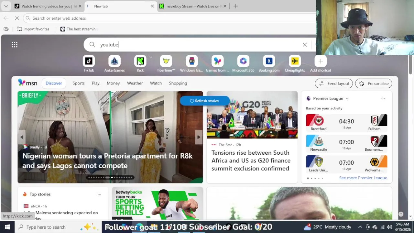Open Nigerian woman tours Pretoria apartment article

point(107,161)
